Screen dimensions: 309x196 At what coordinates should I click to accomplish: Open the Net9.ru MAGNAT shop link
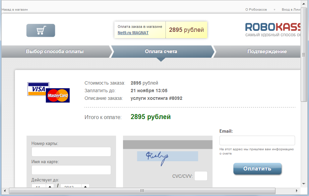(133, 33)
